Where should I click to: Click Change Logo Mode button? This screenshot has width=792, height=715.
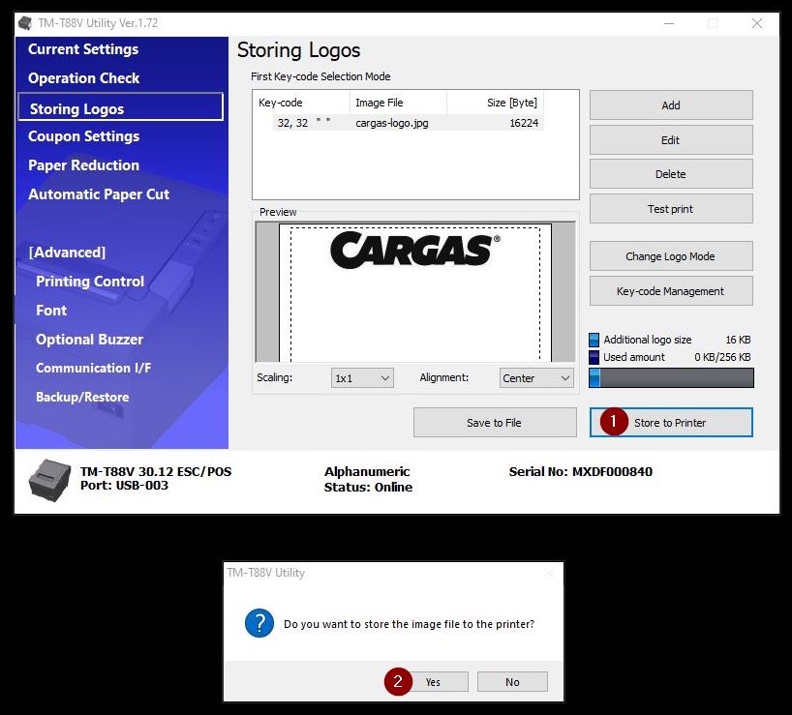point(671,255)
